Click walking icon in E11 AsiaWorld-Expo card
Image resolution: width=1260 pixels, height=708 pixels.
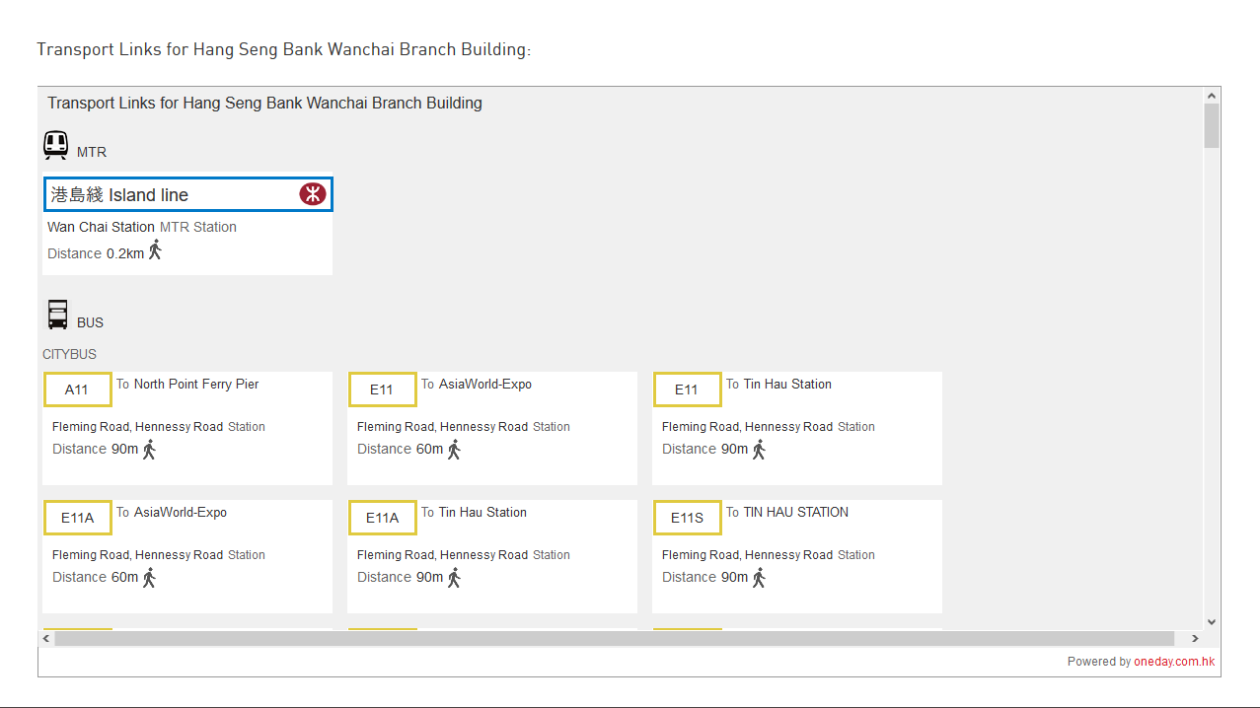click(455, 450)
